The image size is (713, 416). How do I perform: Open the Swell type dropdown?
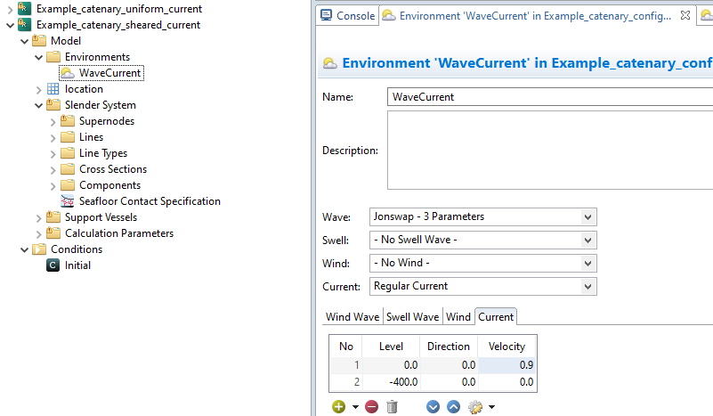[482, 240]
